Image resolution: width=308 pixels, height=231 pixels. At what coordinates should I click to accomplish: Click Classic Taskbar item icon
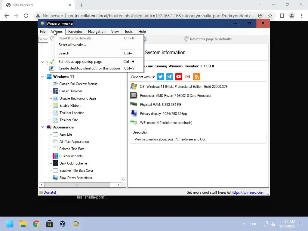[x=55, y=91]
